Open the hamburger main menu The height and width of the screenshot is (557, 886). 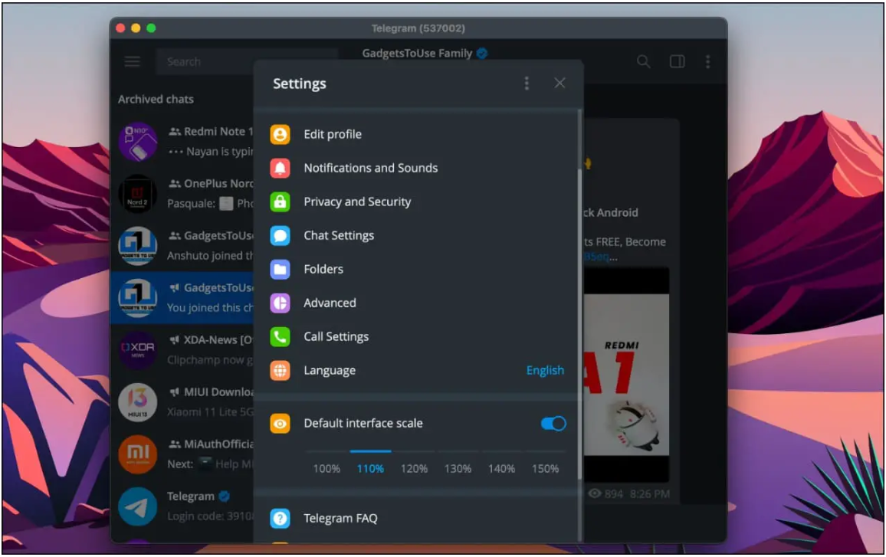coord(133,61)
